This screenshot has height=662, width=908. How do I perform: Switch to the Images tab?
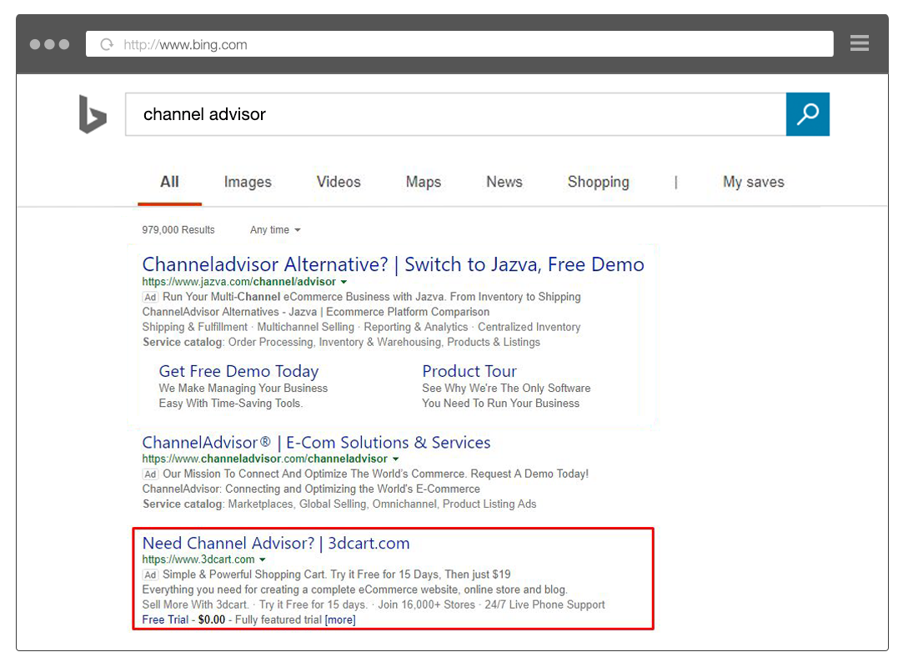248,183
